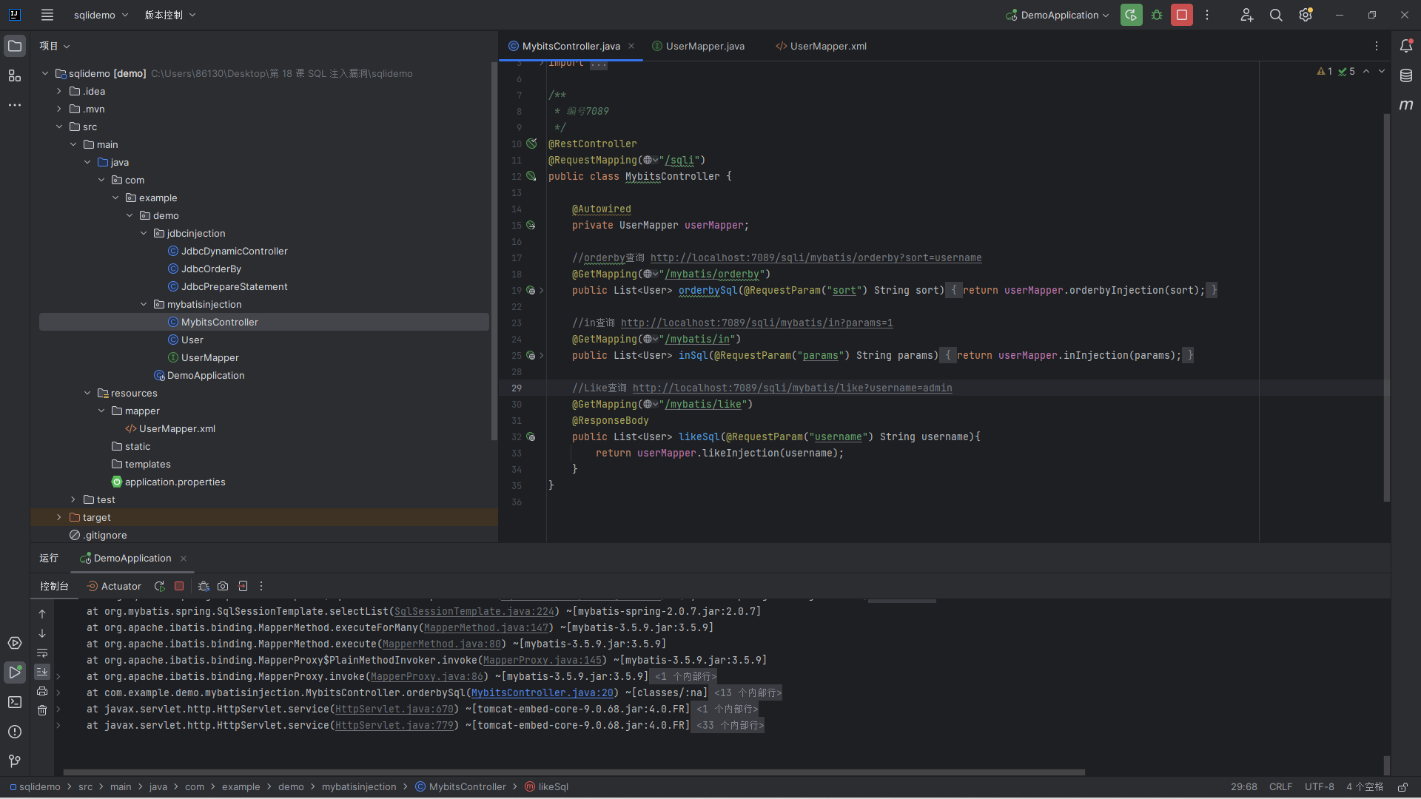The image size is (1421, 799).
Task: Open the Terminal tool window icon
Action: (x=14, y=702)
